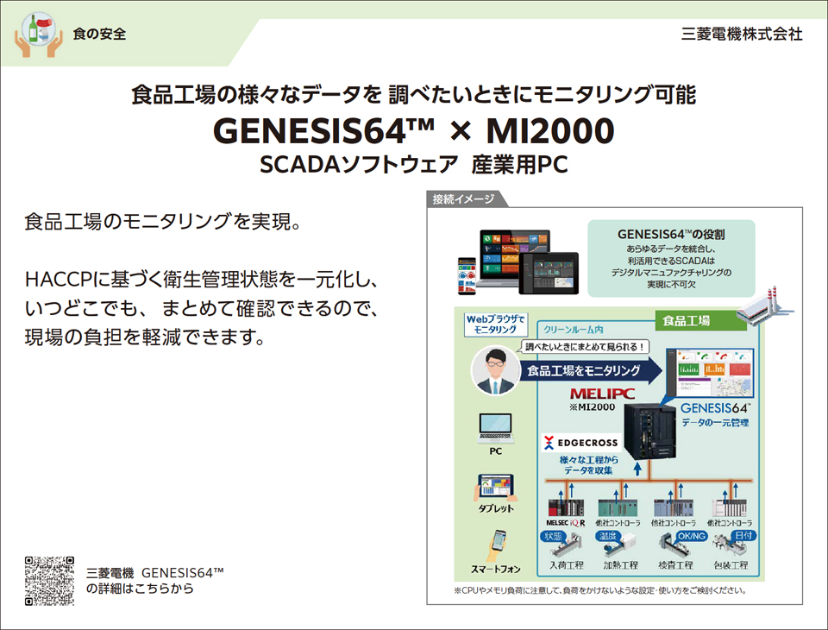Viewport: 828px width, 630px height.
Task: Click the データの一元管理 caption
Action: pyautogui.click(x=715, y=422)
